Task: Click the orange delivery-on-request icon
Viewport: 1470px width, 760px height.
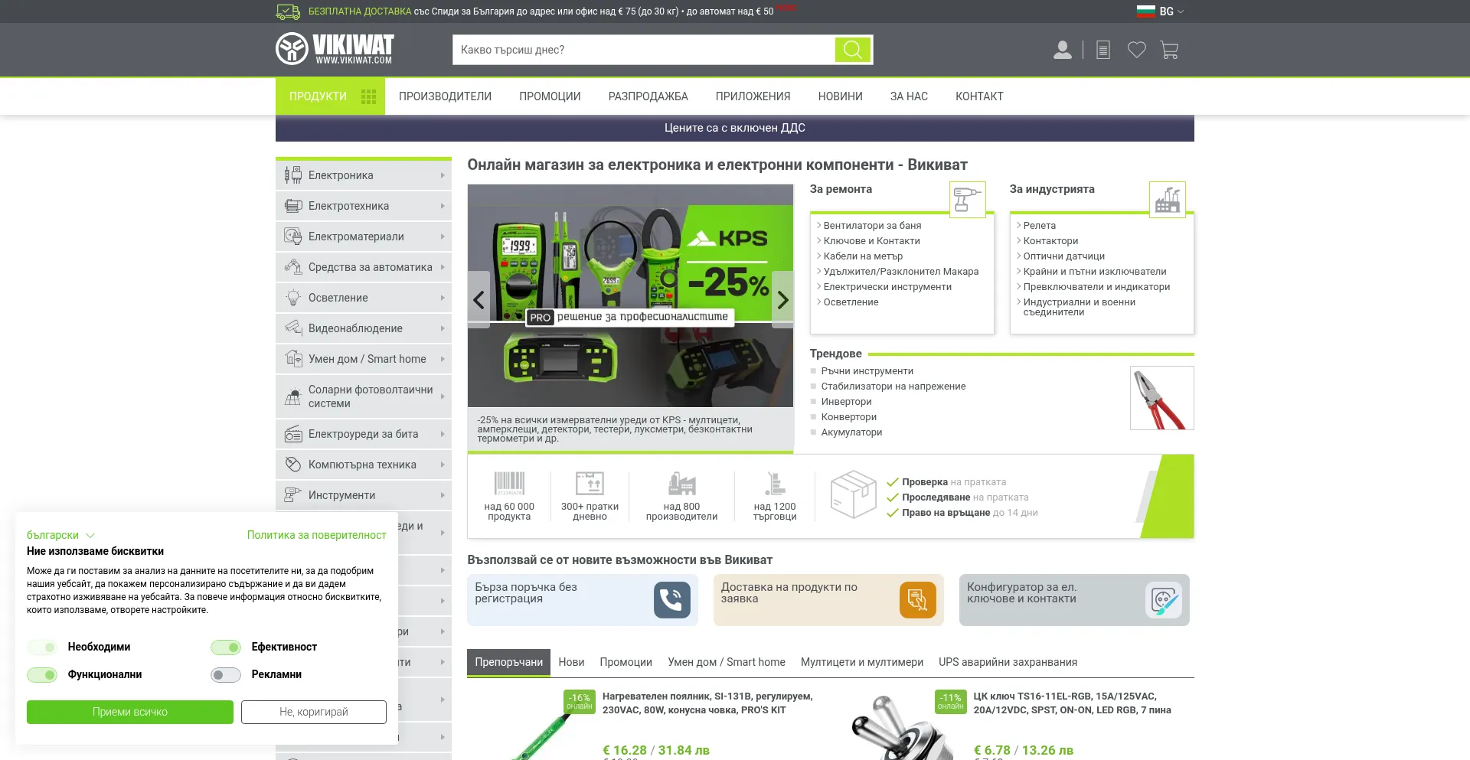Action: [917, 600]
